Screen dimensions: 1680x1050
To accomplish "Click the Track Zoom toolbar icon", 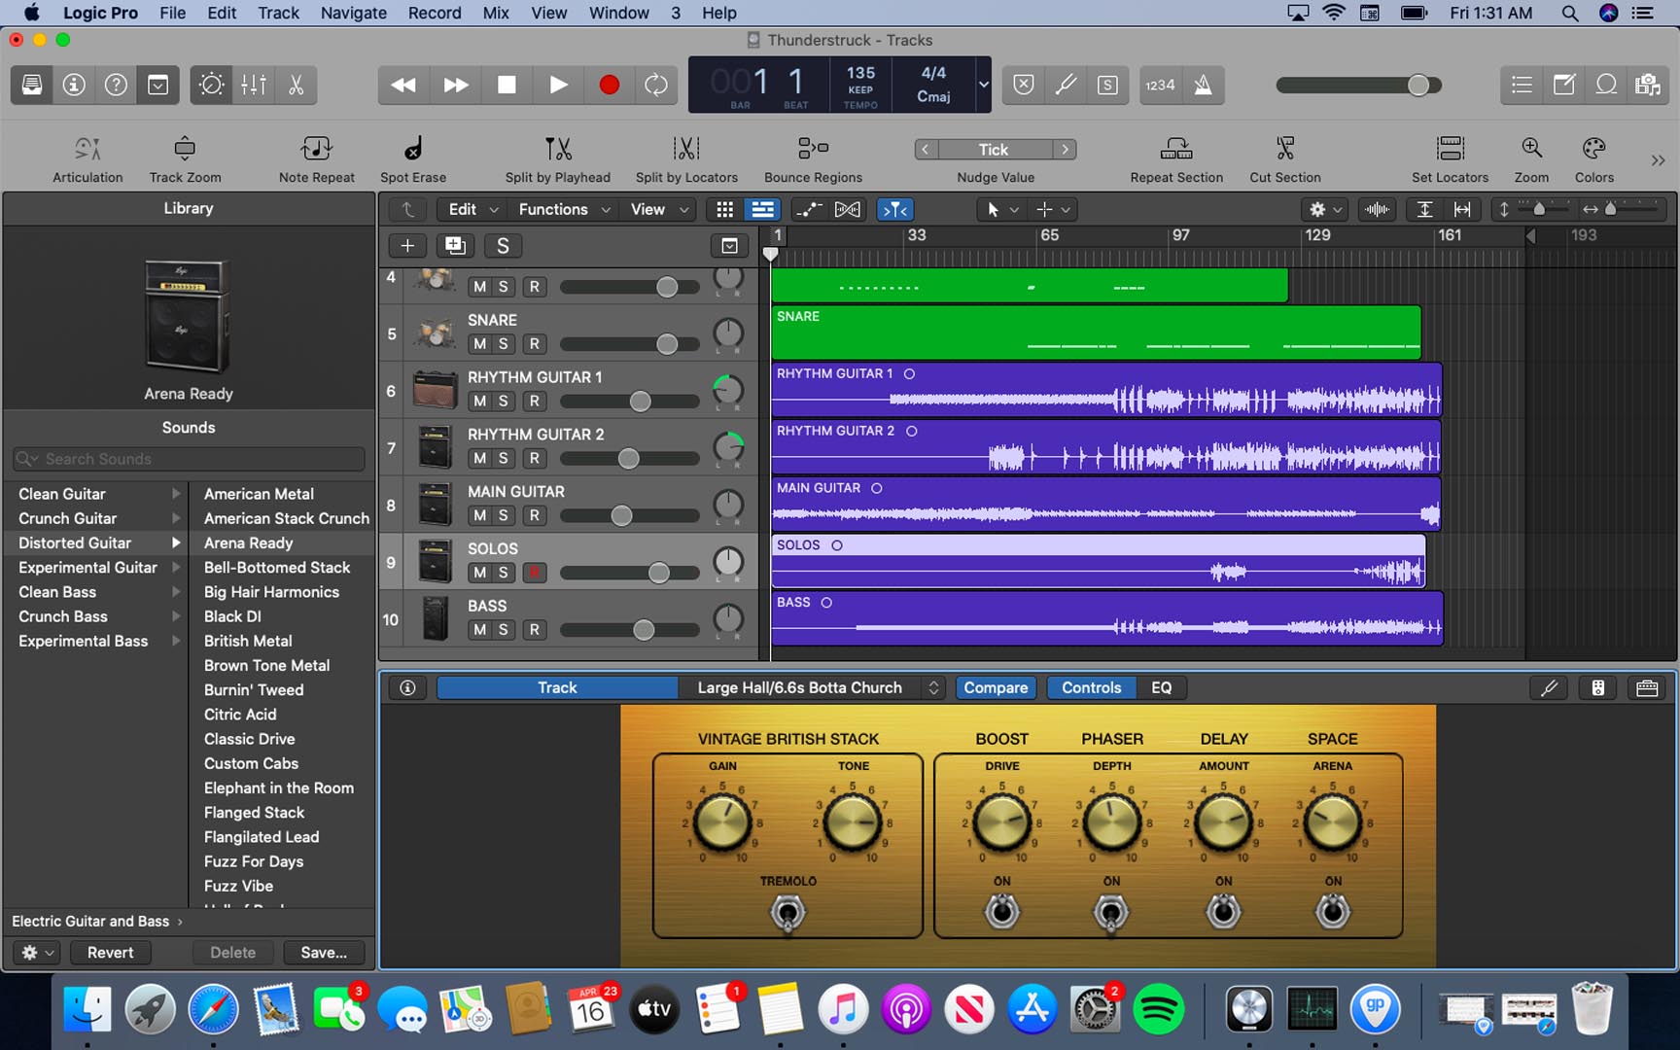I will [185, 149].
